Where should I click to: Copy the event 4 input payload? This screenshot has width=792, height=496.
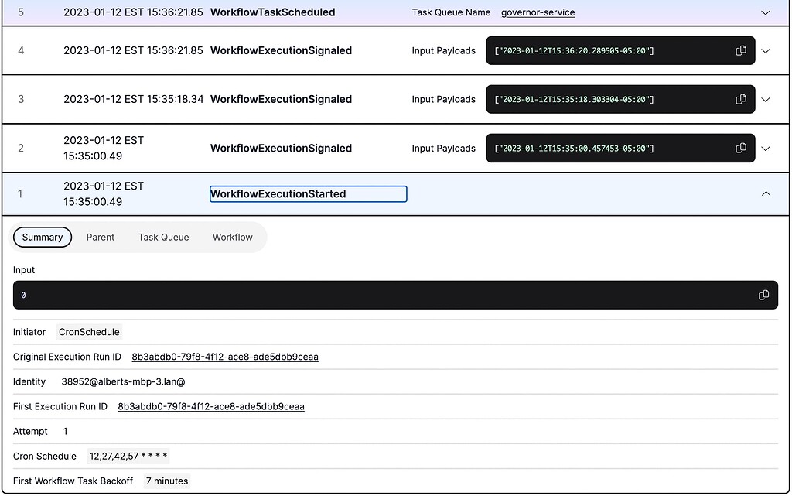(x=739, y=50)
